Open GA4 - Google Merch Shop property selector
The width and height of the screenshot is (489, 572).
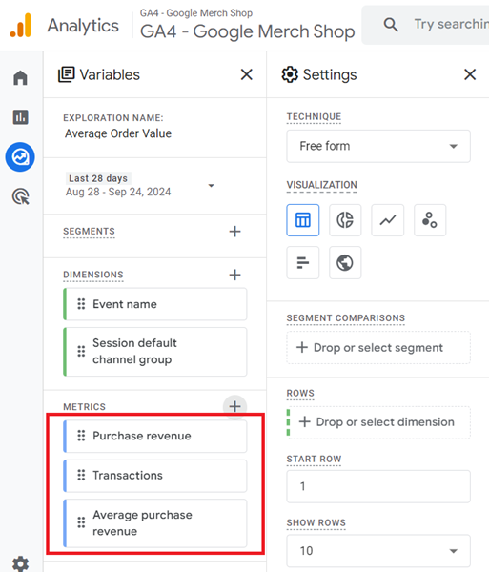point(247,25)
